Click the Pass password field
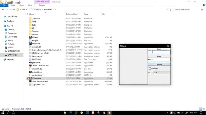The width and height of the screenshot is (206, 115). pos(159,59)
